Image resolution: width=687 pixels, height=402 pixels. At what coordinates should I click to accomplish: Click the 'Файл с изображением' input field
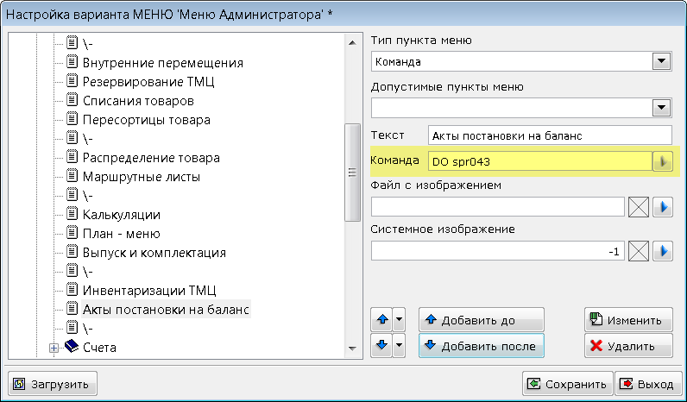pyautogui.click(x=498, y=207)
